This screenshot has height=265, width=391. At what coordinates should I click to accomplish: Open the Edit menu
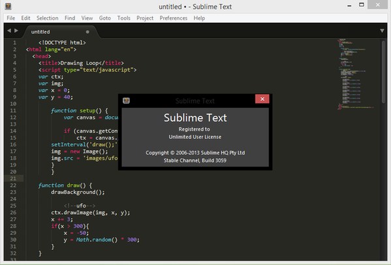pyautogui.click(x=25, y=18)
